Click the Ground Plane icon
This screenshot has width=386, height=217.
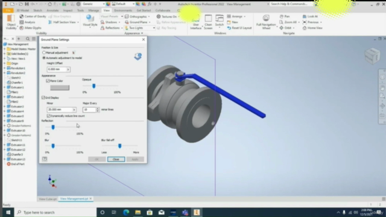[x=127, y=22]
